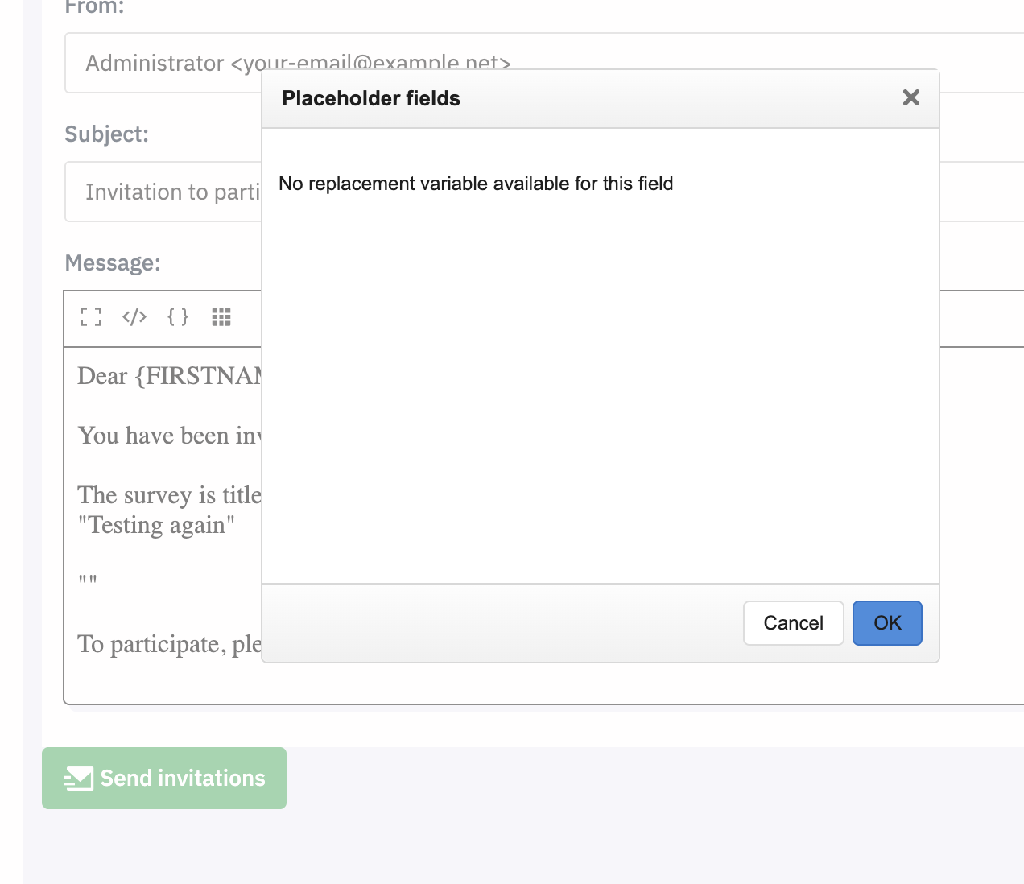This screenshot has height=884, width=1024.
Task: Click the envelope icon on Send invitations
Action: click(79, 779)
